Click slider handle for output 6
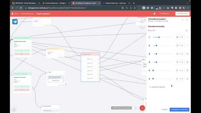Viewport: 201px width, 113px height. pyautogui.click(x=153, y=79)
